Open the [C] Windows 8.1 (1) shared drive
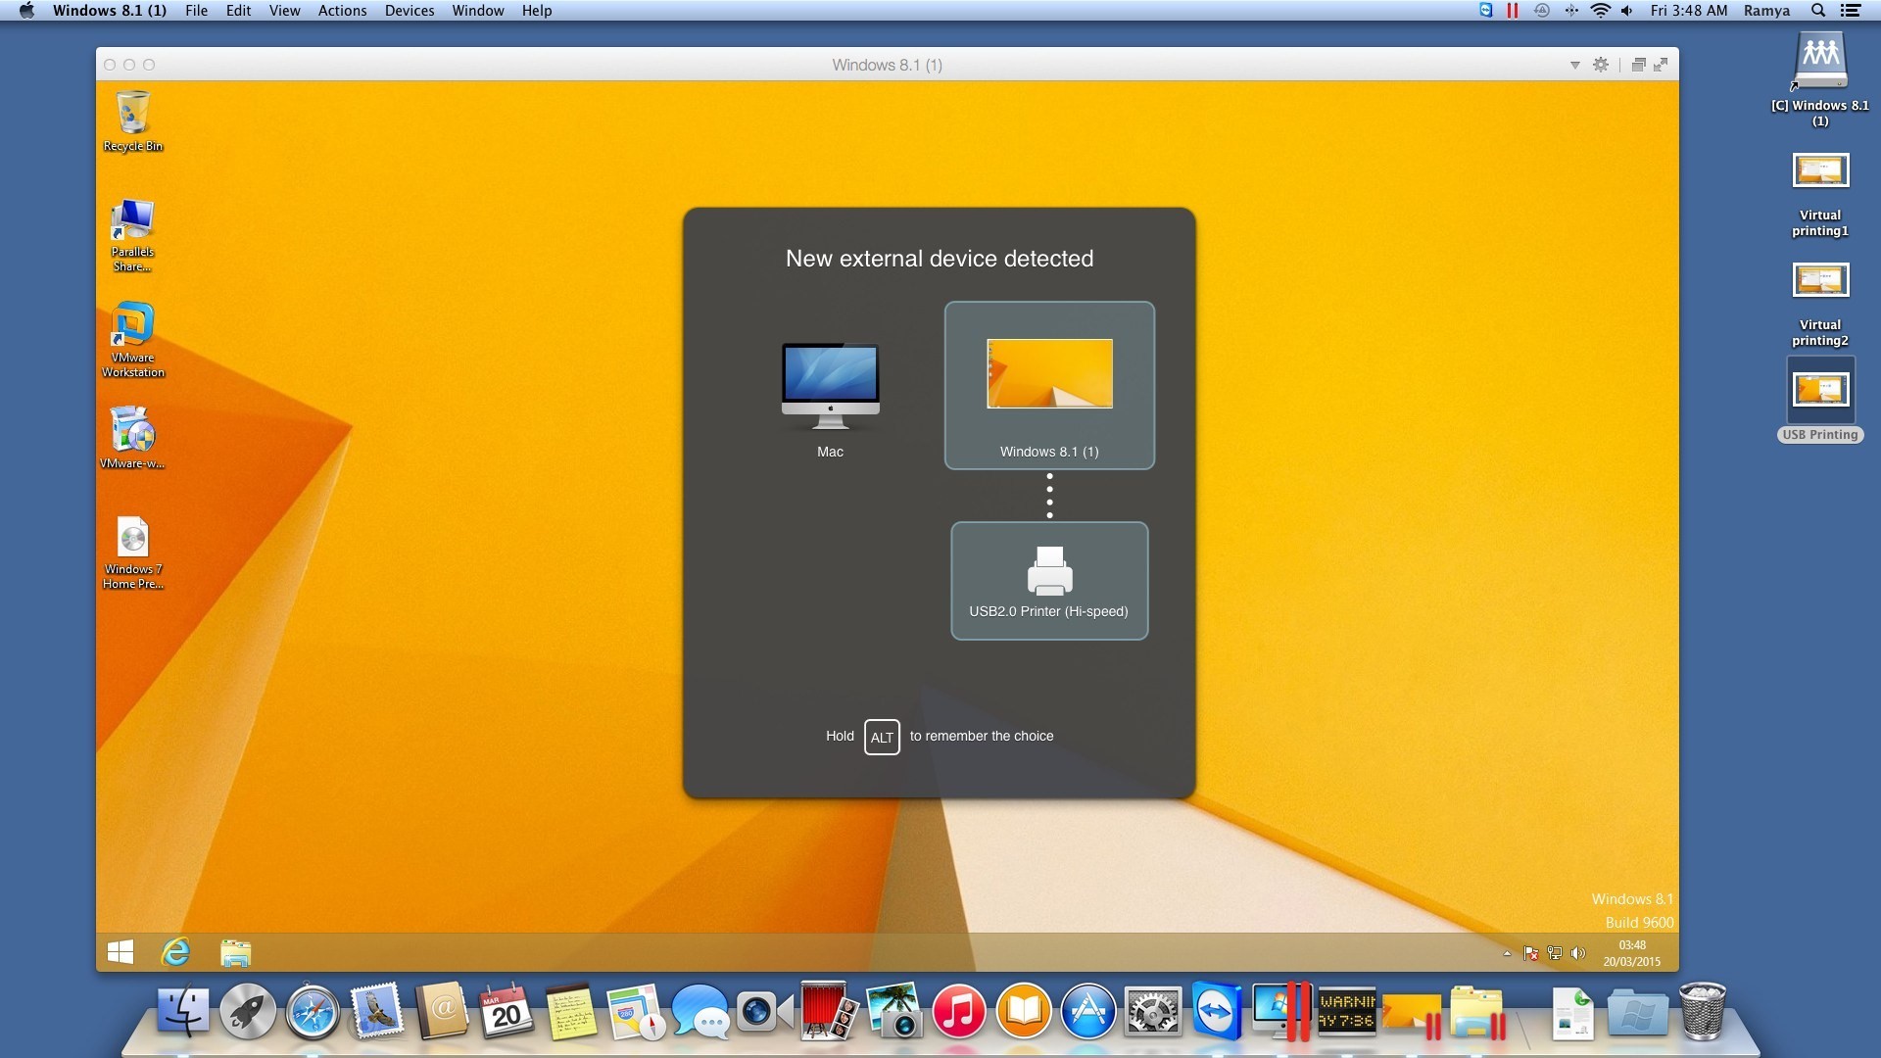1881x1058 pixels. tap(1820, 78)
